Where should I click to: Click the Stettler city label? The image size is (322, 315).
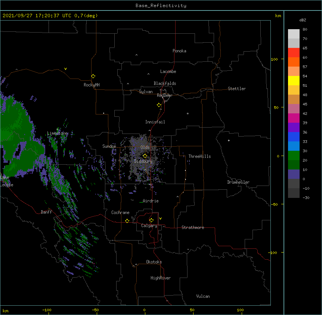pos(237,89)
